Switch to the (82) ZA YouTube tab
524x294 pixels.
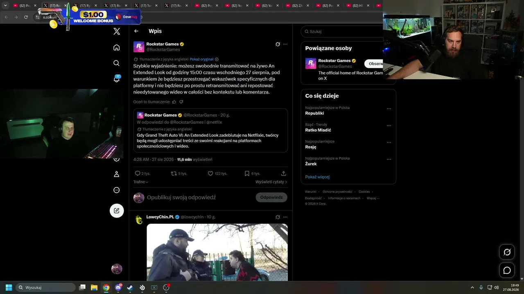pyautogui.click(x=299, y=5)
